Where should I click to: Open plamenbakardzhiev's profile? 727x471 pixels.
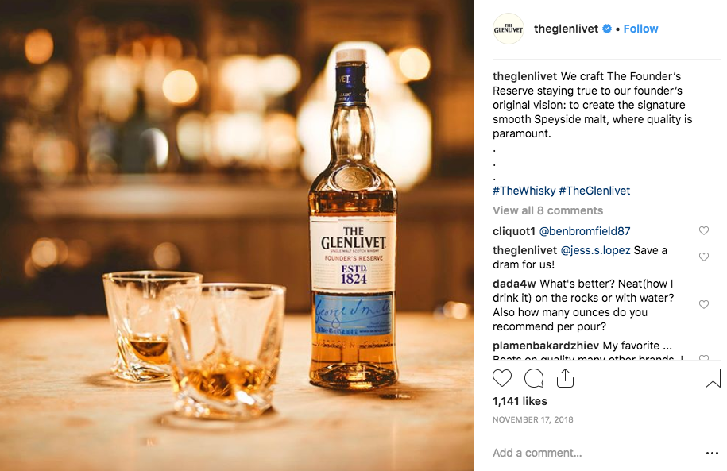546,346
